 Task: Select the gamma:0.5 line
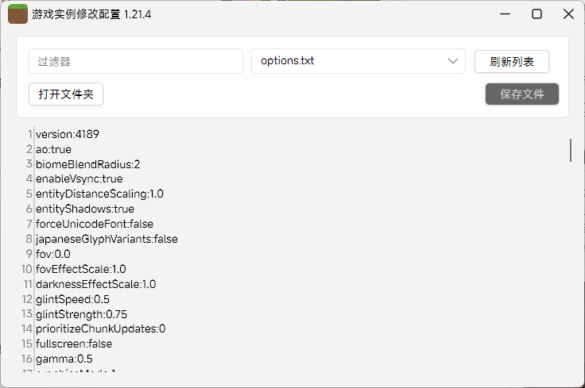64,359
